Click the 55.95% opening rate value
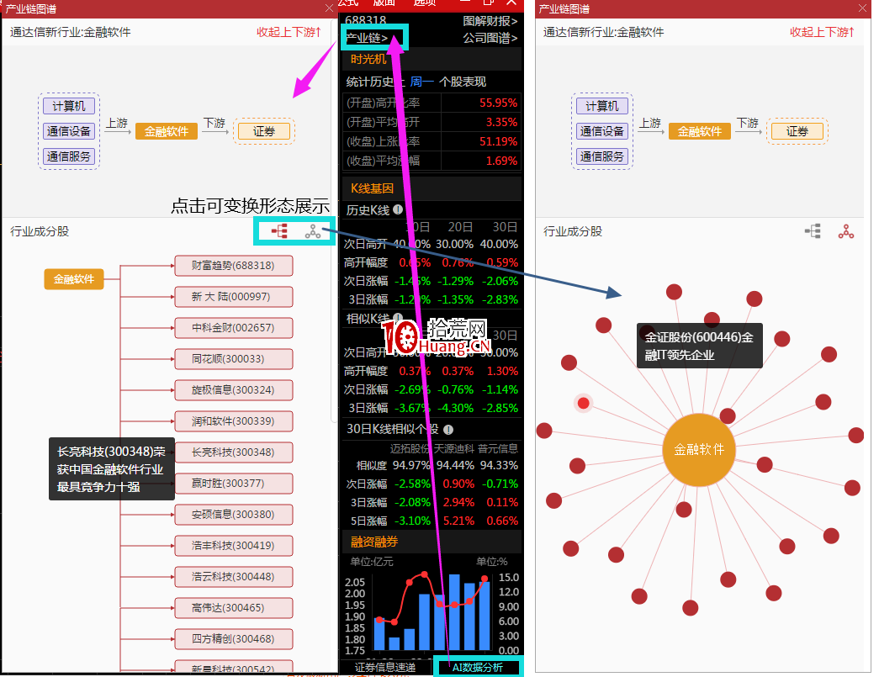879x677 pixels. click(x=498, y=103)
